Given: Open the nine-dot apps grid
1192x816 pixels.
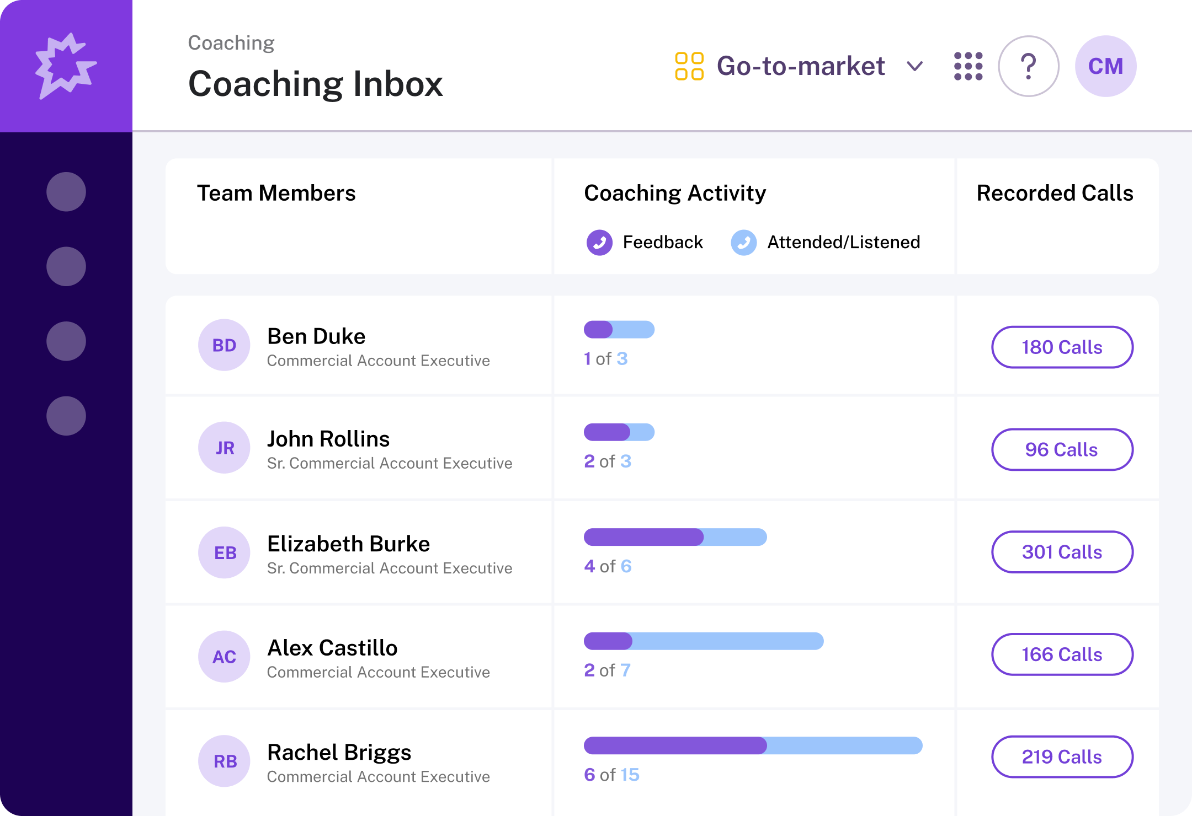Looking at the screenshot, I should click(x=968, y=66).
